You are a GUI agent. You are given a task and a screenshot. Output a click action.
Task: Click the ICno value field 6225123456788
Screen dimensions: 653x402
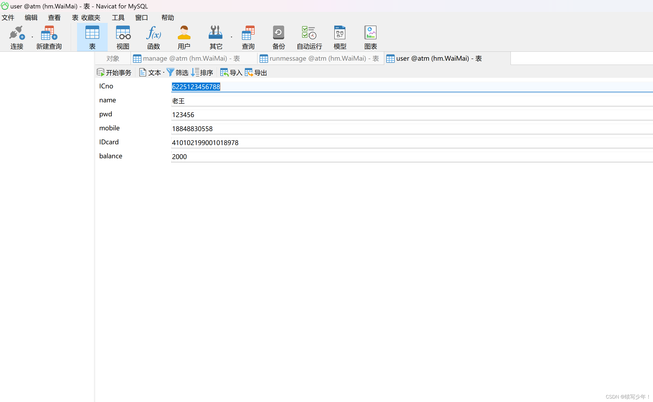[412, 87]
